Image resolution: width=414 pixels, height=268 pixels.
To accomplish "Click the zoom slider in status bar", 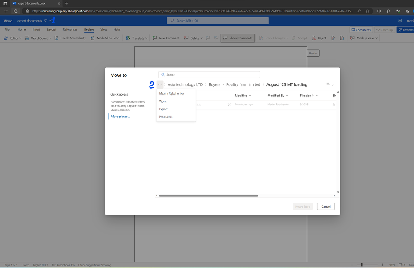I will pyautogui.click(x=367, y=265).
